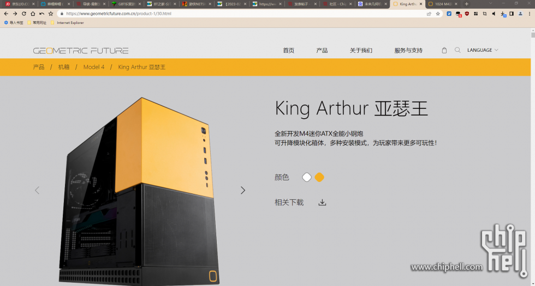
Task: Open the 关于我们 menu item
Action: pyautogui.click(x=361, y=50)
